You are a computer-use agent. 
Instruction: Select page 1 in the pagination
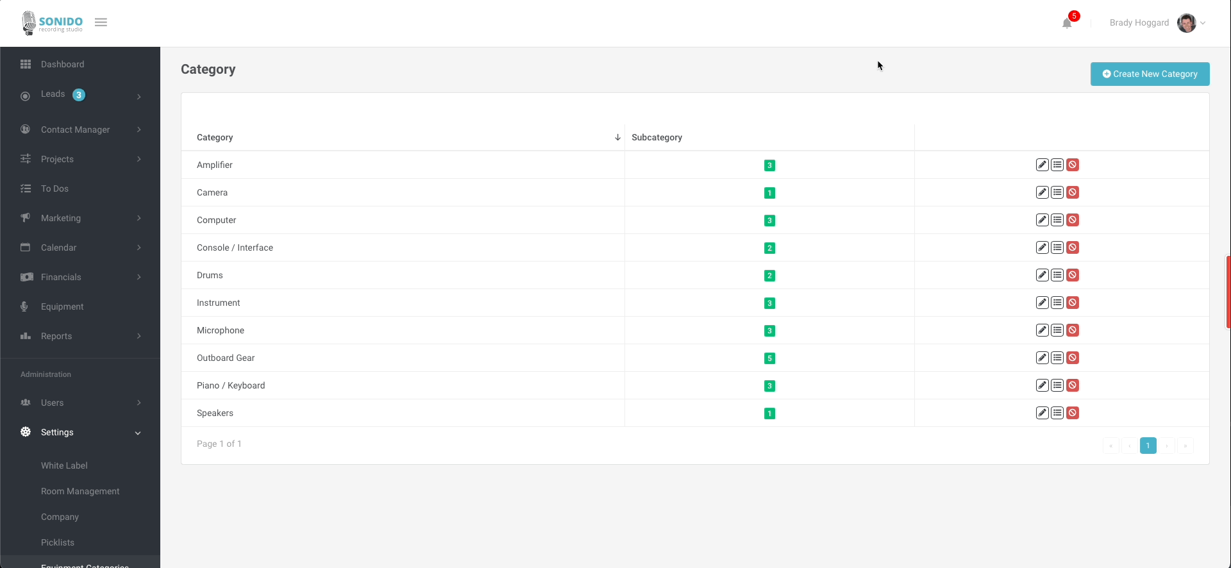click(x=1148, y=446)
